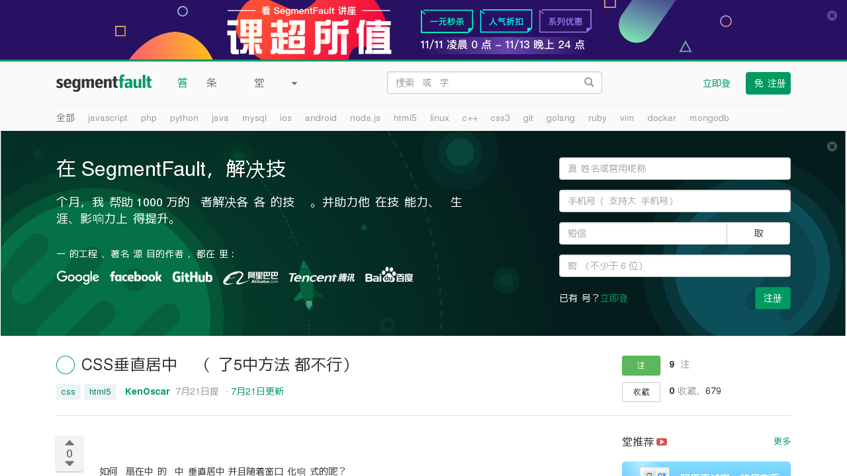Downvote the question
Image resolution: width=847 pixels, height=476 pixels.
click(x=69, y=464)
